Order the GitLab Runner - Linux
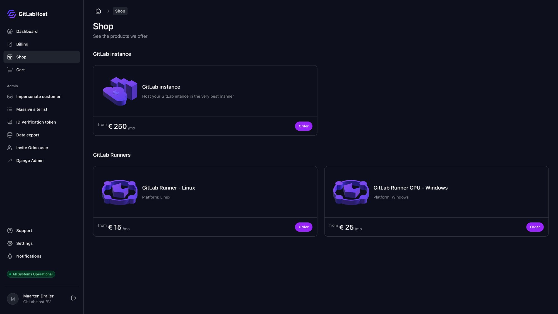The image size is (558, 314). click(303, 227)
